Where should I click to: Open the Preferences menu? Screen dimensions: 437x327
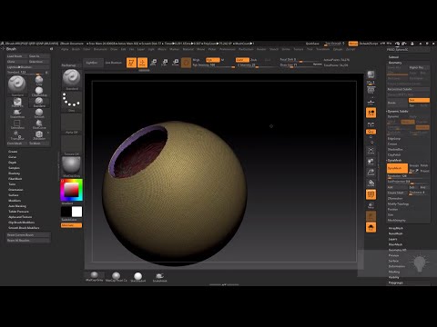click(228, 49)
